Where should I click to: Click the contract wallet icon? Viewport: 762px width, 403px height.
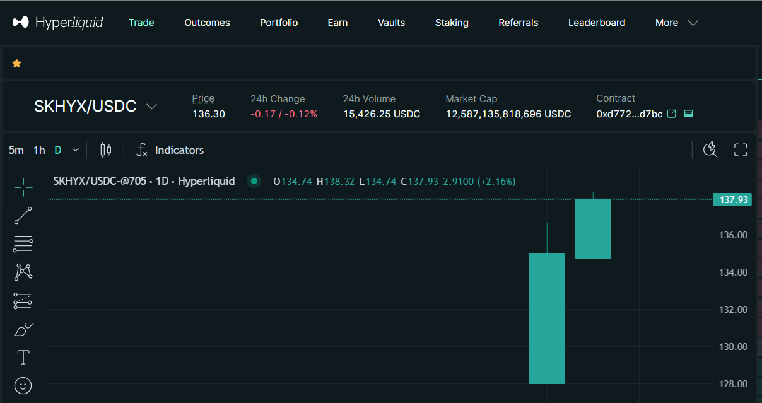(689, 114)
